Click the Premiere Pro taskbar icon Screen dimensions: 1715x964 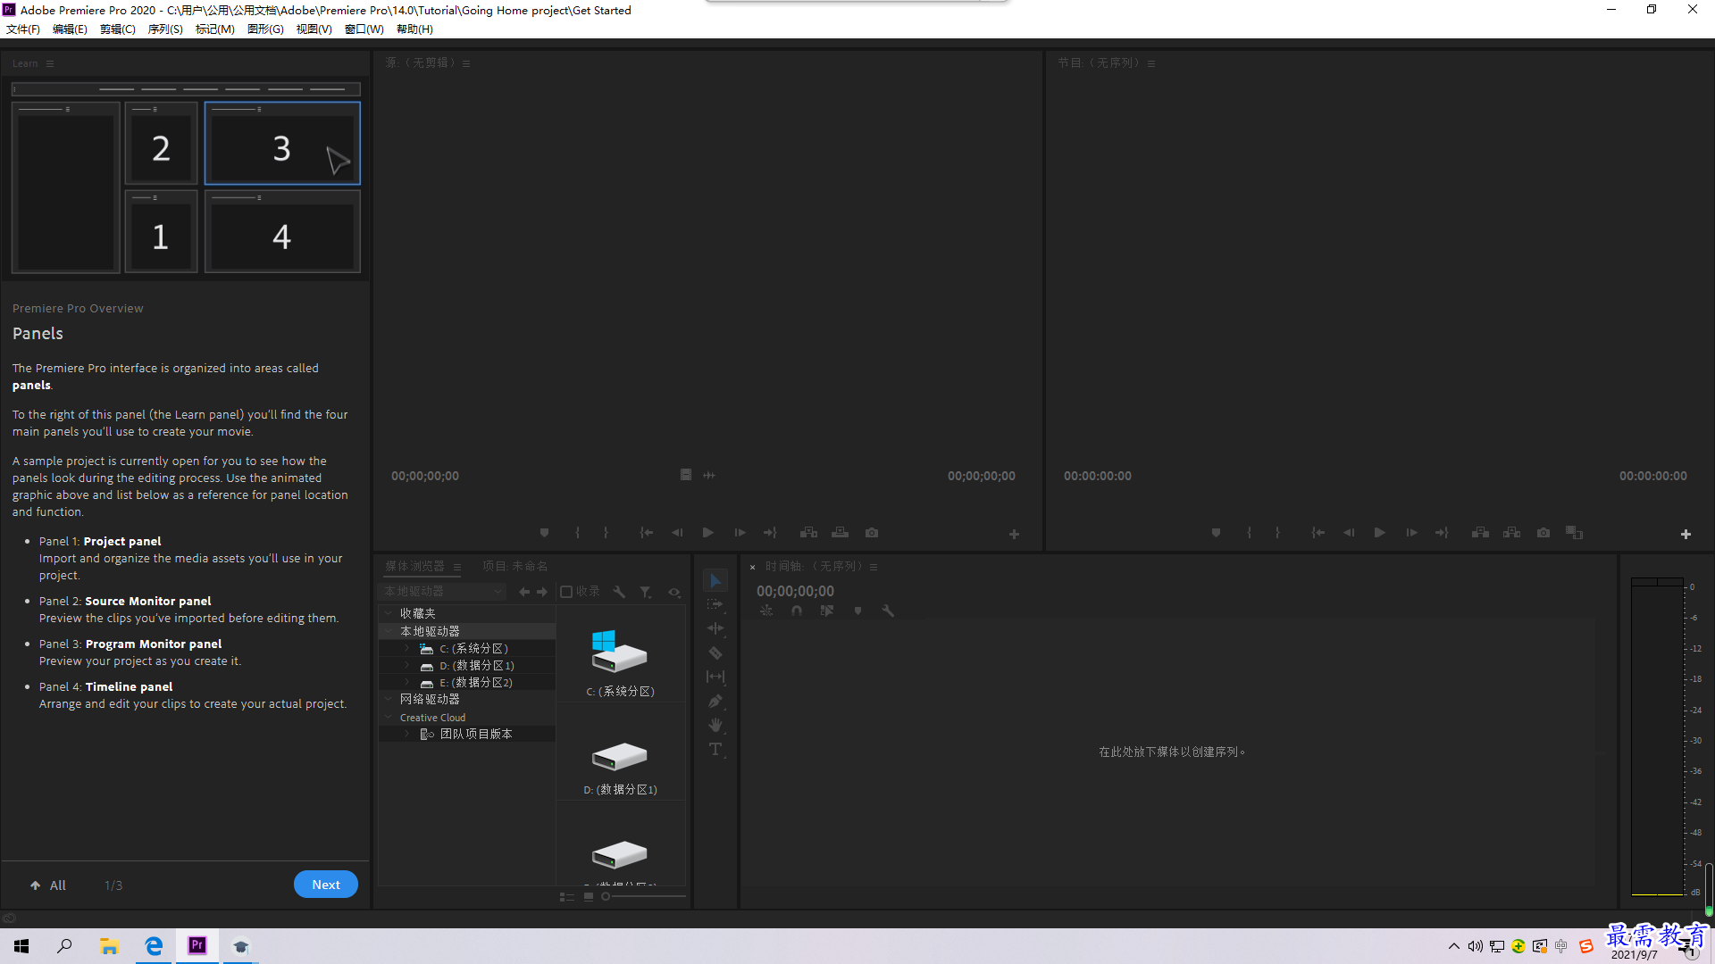pyautogui.click(x=198, y=945)
